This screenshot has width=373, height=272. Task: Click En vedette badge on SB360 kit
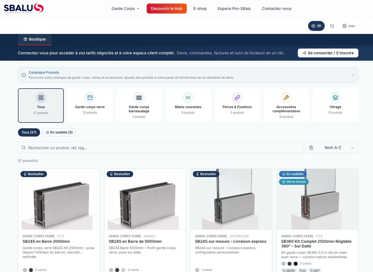click(x=293, y=174)
